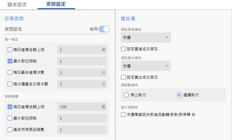Open 預設賣出價格 dropdown
The height and width of the screenshot is (140, 232).
(146, 66)
